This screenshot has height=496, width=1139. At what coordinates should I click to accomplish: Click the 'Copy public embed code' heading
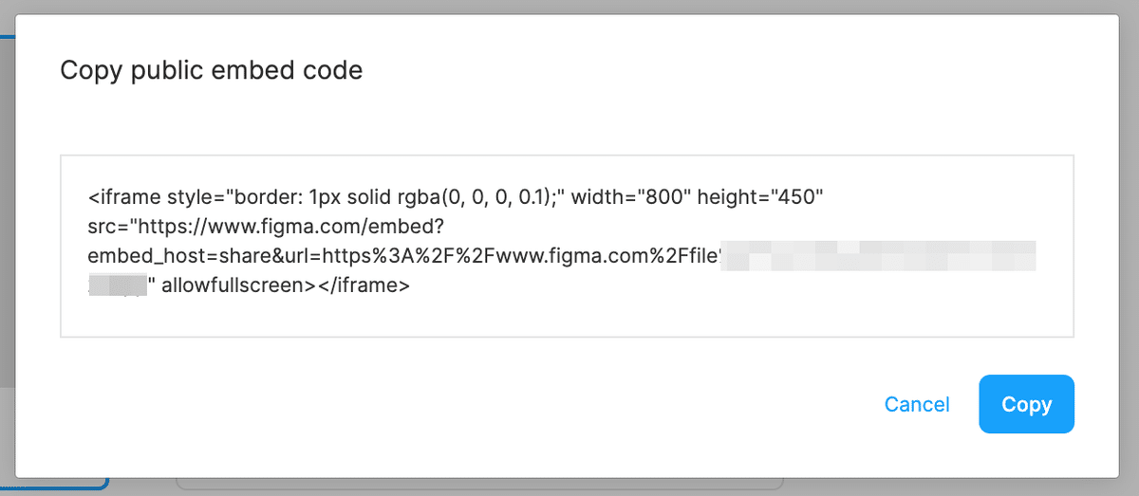click(x=211, y=70)
